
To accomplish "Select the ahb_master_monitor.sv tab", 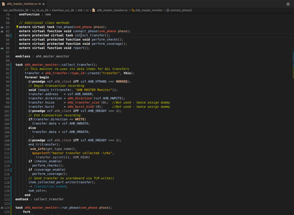I will pos(23,4).
